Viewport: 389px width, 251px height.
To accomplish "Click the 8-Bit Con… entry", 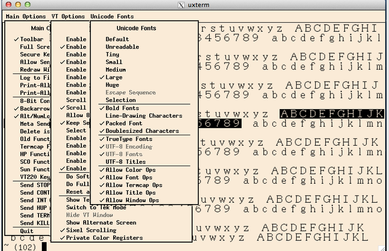I will point(35,101).
